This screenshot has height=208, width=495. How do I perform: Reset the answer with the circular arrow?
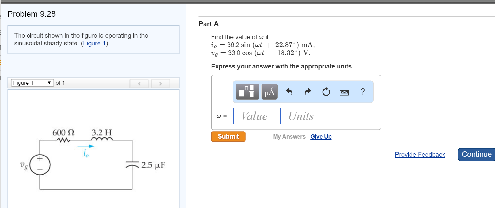point(326,92)
